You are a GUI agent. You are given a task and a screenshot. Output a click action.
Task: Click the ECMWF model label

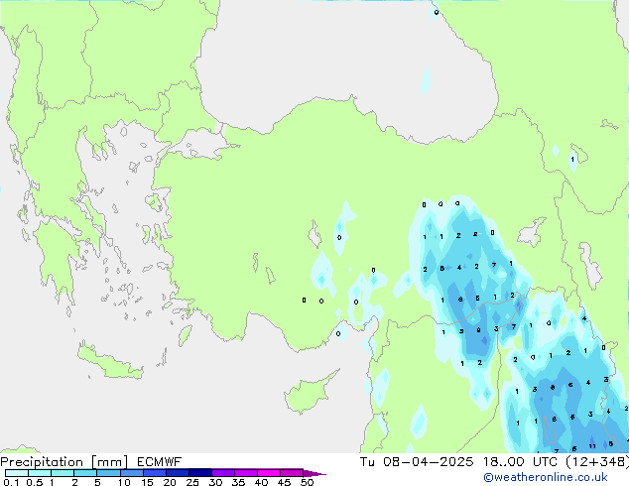(x=160, y=462)
